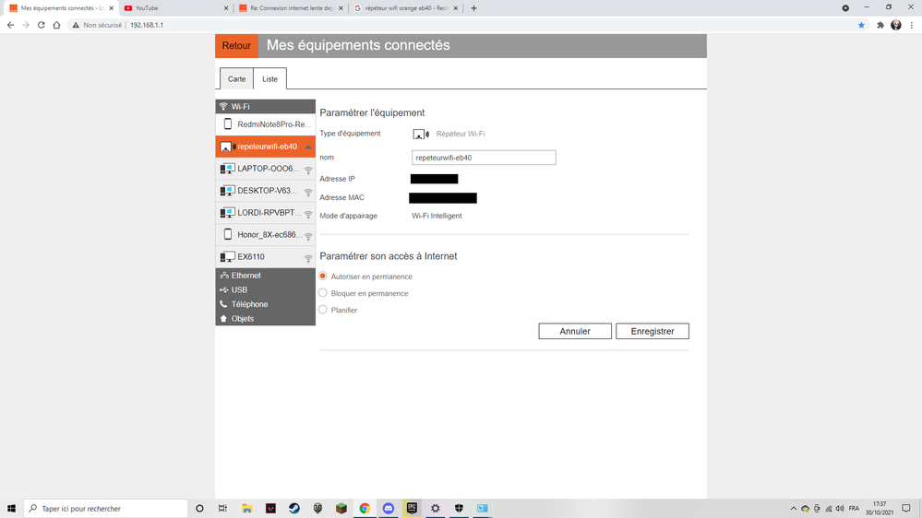This screenshot has height=518, width=922.
Task: Expand the Objets section
Action: pyautogui.click(x=265, y=318)
